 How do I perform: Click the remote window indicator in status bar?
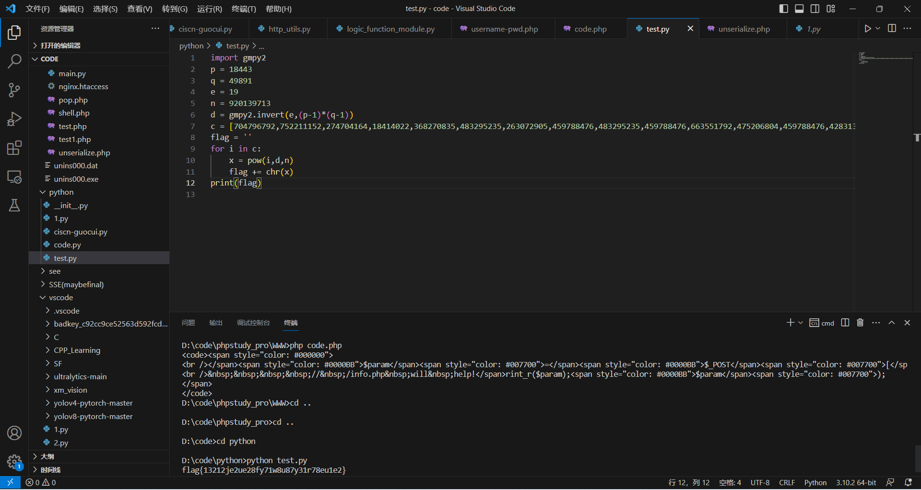click(10, 482)
